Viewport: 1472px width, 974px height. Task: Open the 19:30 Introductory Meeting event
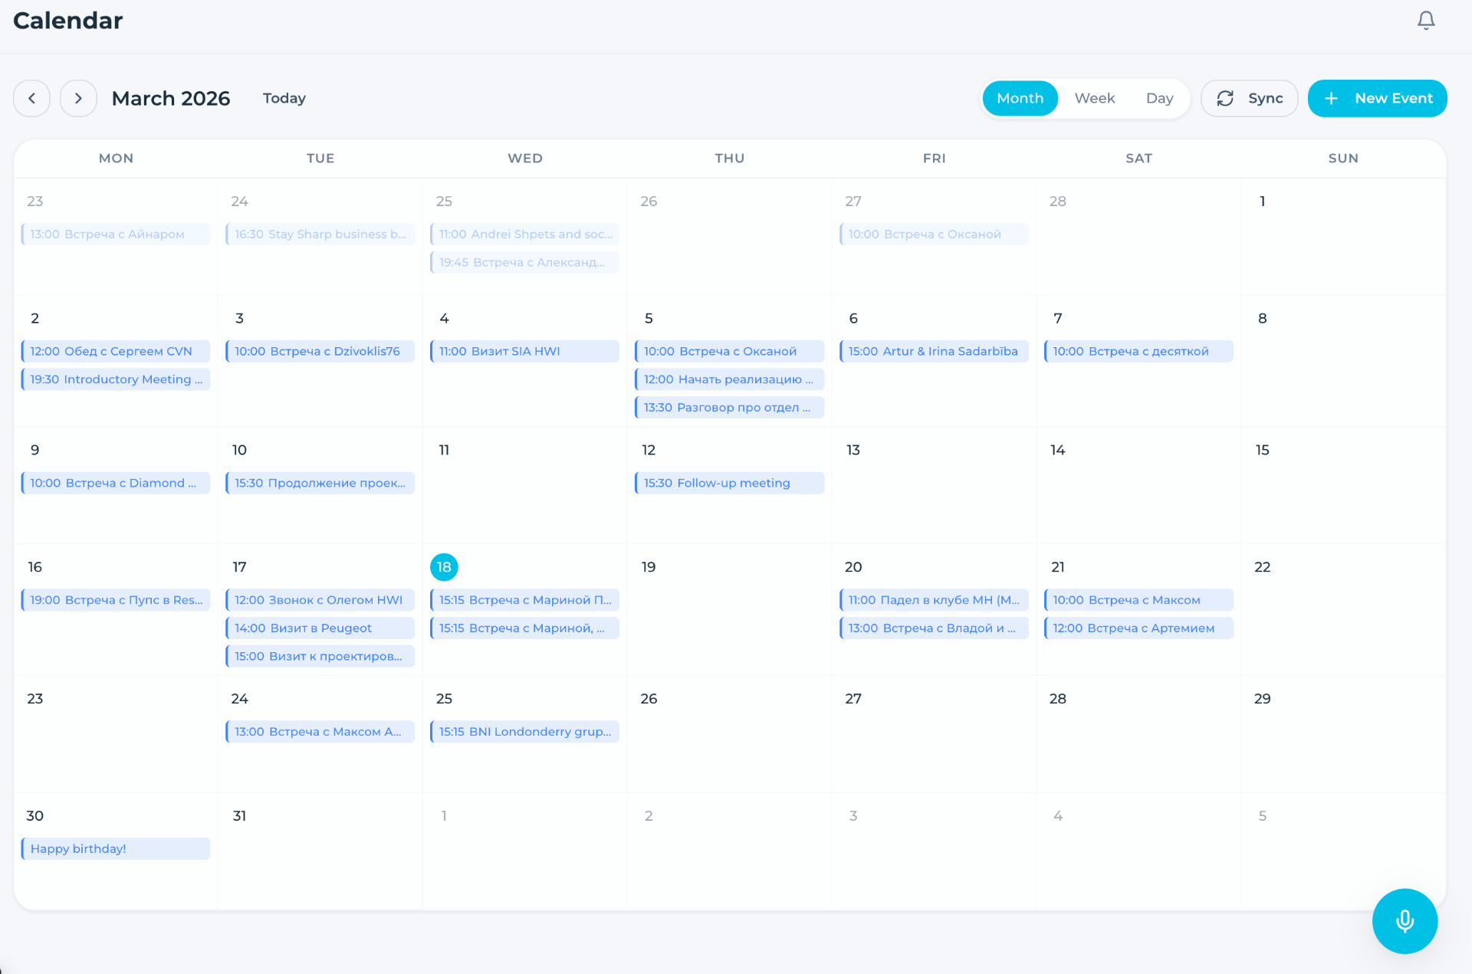pyautogui.click(x=116, y=379)
